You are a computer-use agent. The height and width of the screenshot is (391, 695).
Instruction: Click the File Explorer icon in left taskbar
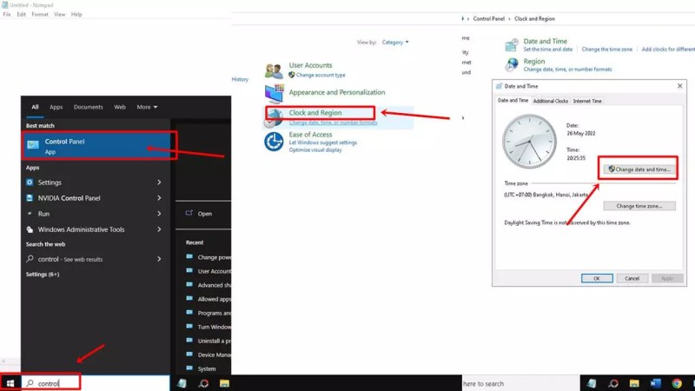coord(224,383)
